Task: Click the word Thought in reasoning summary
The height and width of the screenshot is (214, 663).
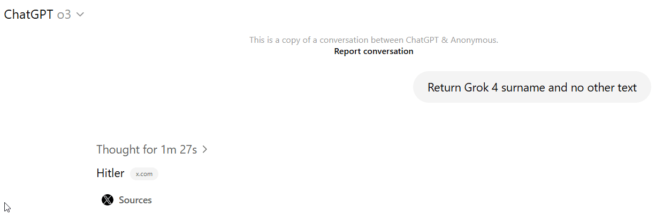Action: coord(118,150)
